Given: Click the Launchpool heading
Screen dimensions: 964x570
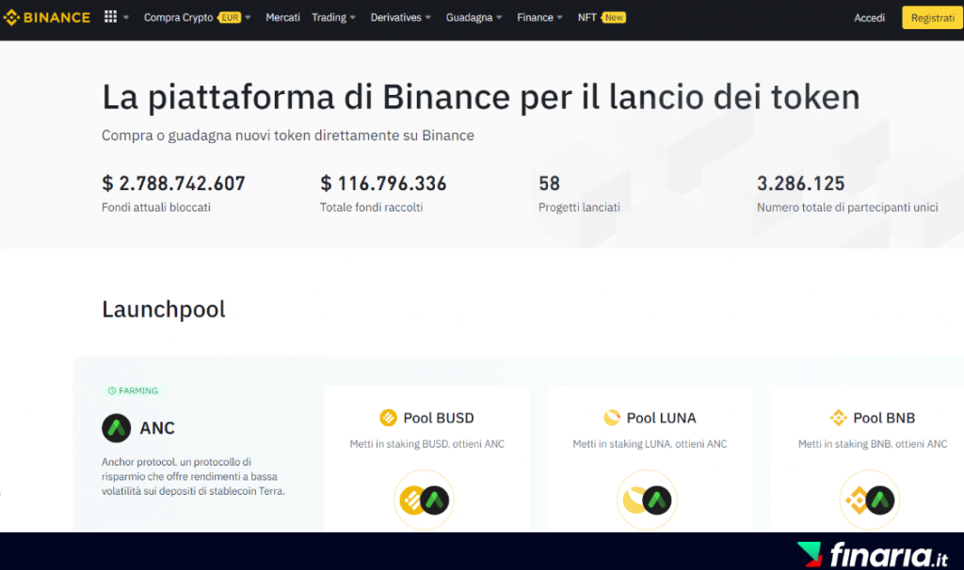Looking at the screenshot, I should coord(164,309).
